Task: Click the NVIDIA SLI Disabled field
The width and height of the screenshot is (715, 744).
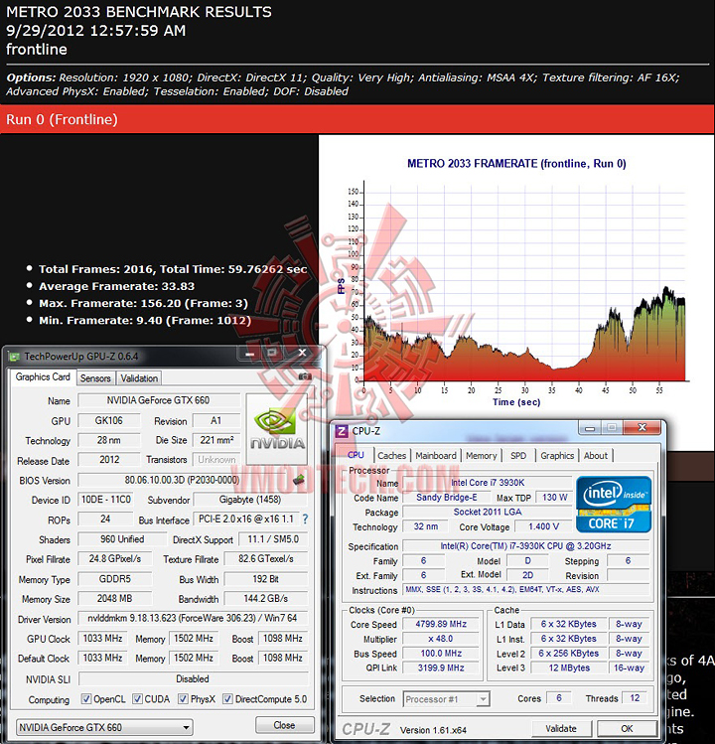Action: [193, 678]
